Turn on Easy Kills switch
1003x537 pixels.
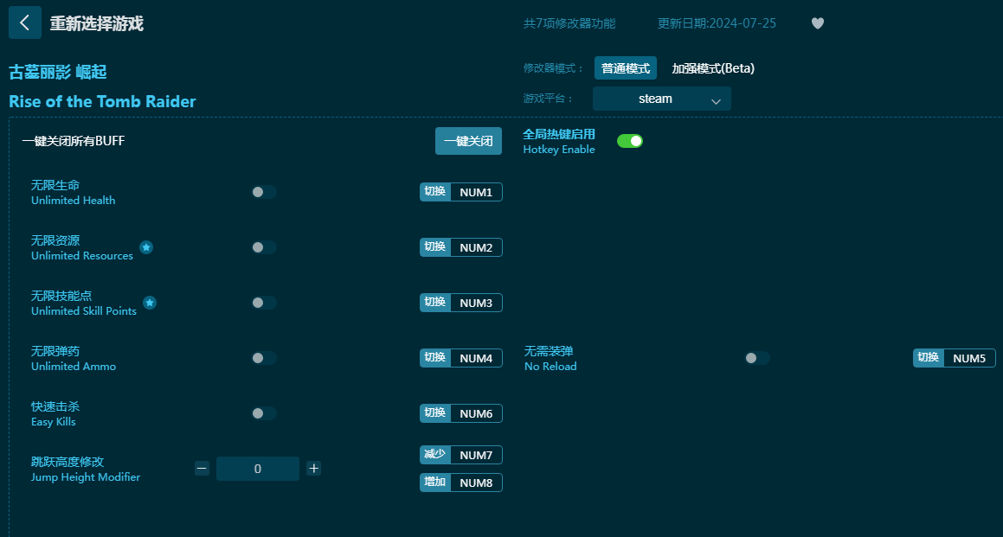point(264,413)
